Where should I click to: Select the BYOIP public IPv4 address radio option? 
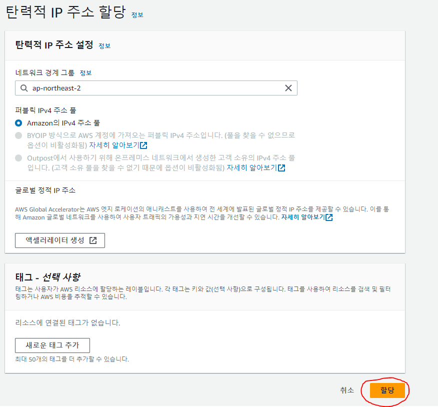tap(18, 135)
